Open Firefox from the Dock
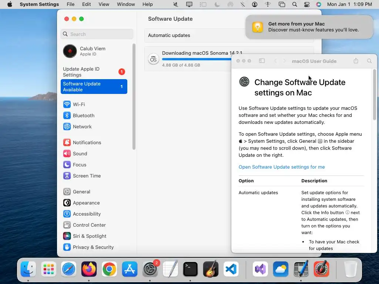 click(89, 269)
